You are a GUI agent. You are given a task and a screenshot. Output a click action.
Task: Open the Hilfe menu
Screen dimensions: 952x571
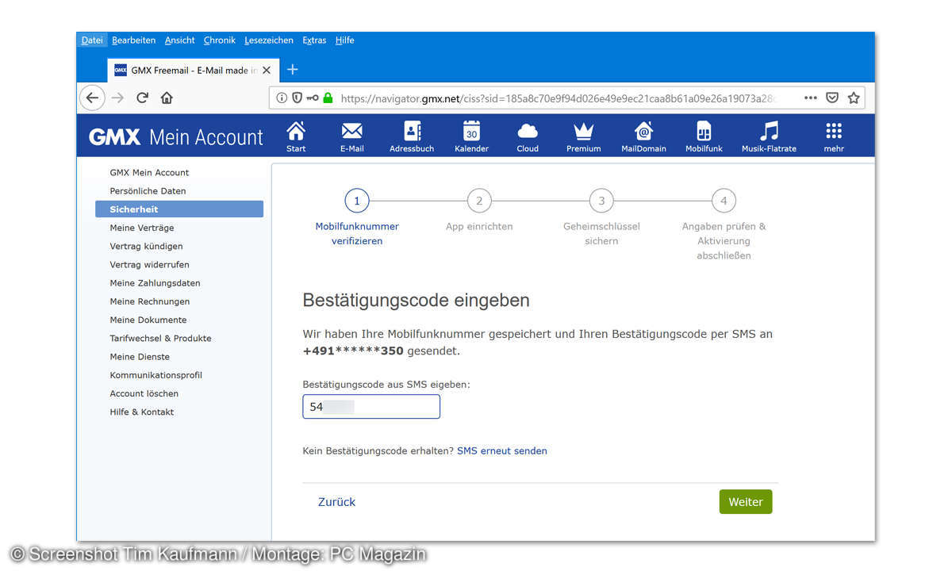coord(344,40)
